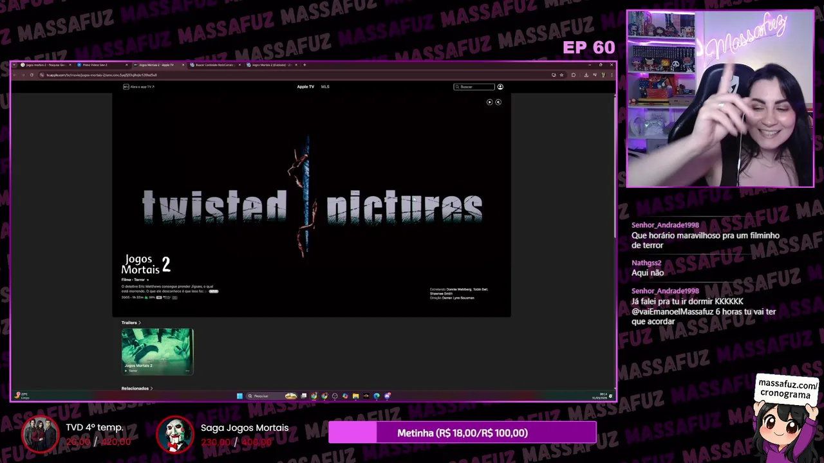The height and width of the screenshot is (463, 824).
Task: Click the Task View icon in the taskbar
Action: click(x=304, y=396)
